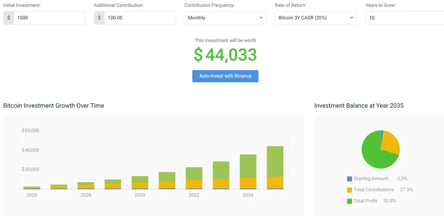Click the $40,000 y-axis label
The image size is (444, 216).
click(x=30, y=150)
